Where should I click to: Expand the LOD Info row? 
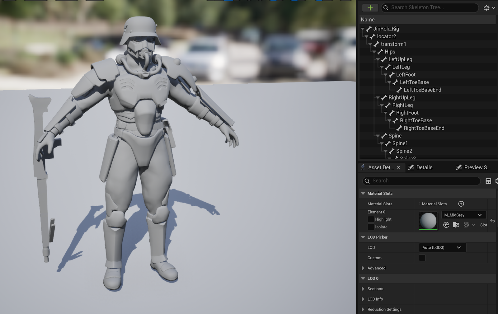[x=363, y=299]
